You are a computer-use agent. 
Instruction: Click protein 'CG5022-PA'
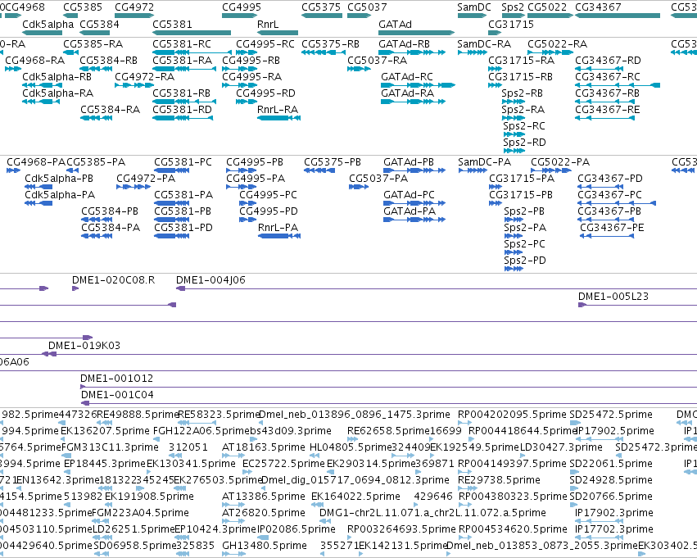point(560,162)
